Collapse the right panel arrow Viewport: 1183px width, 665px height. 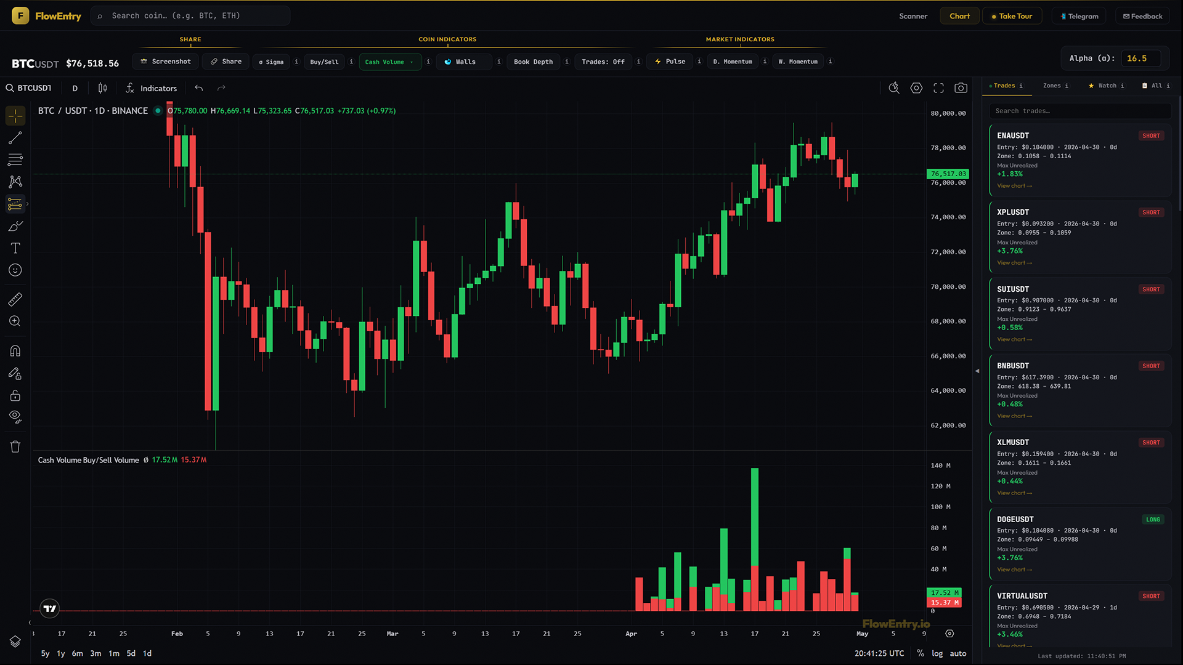[x=977, y=371]
